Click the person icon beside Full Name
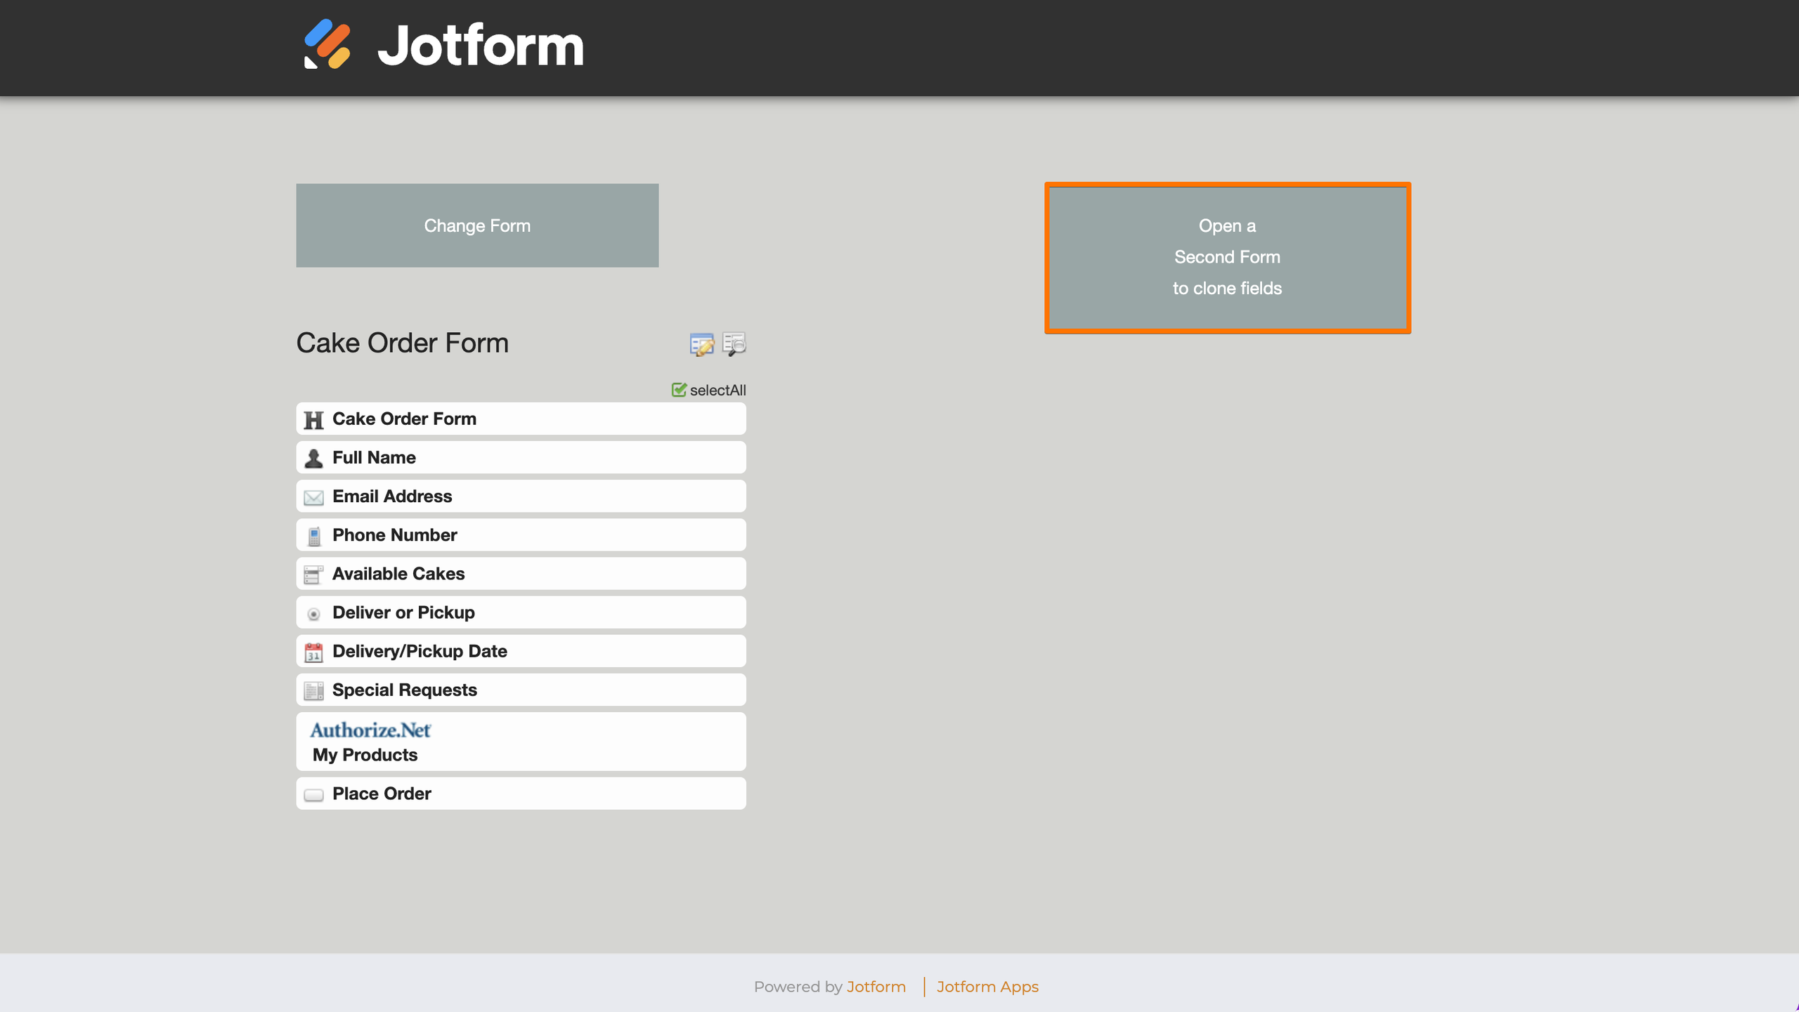Viewport: 1799px width, 1012px height. (x=313, y=459)
